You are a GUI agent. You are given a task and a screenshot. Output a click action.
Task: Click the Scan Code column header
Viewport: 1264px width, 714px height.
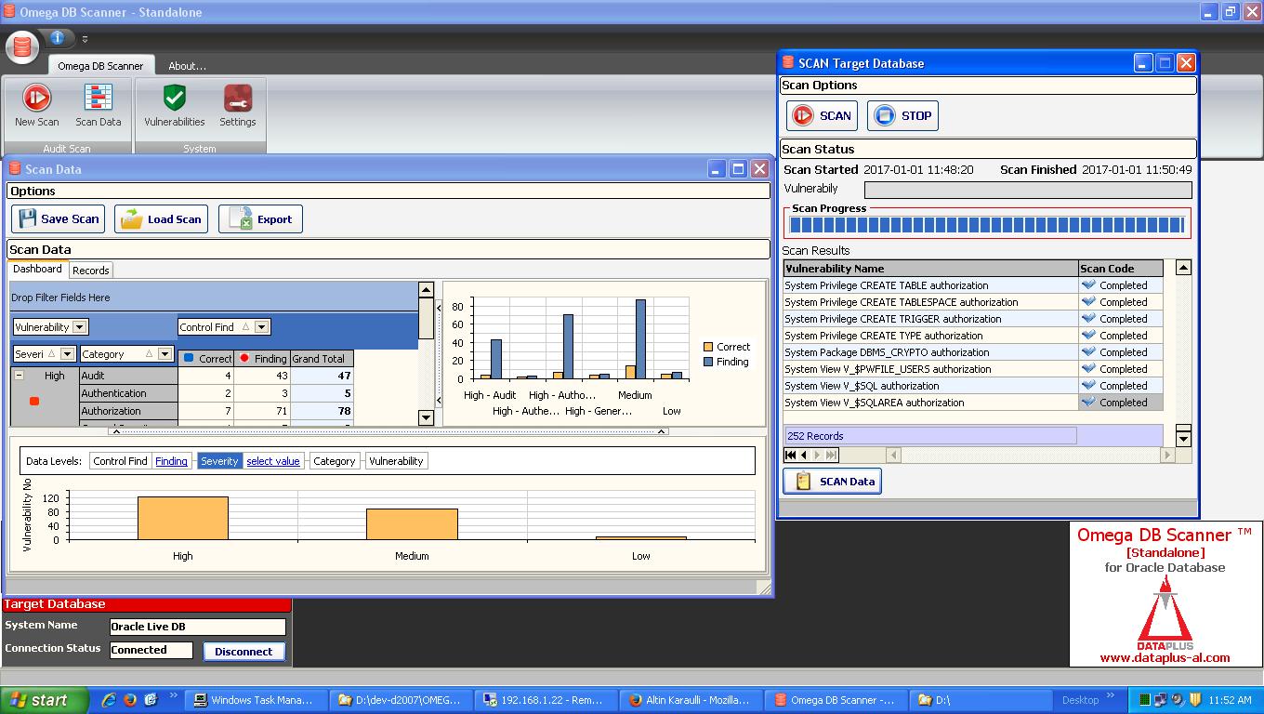(x=1121, y=269)
